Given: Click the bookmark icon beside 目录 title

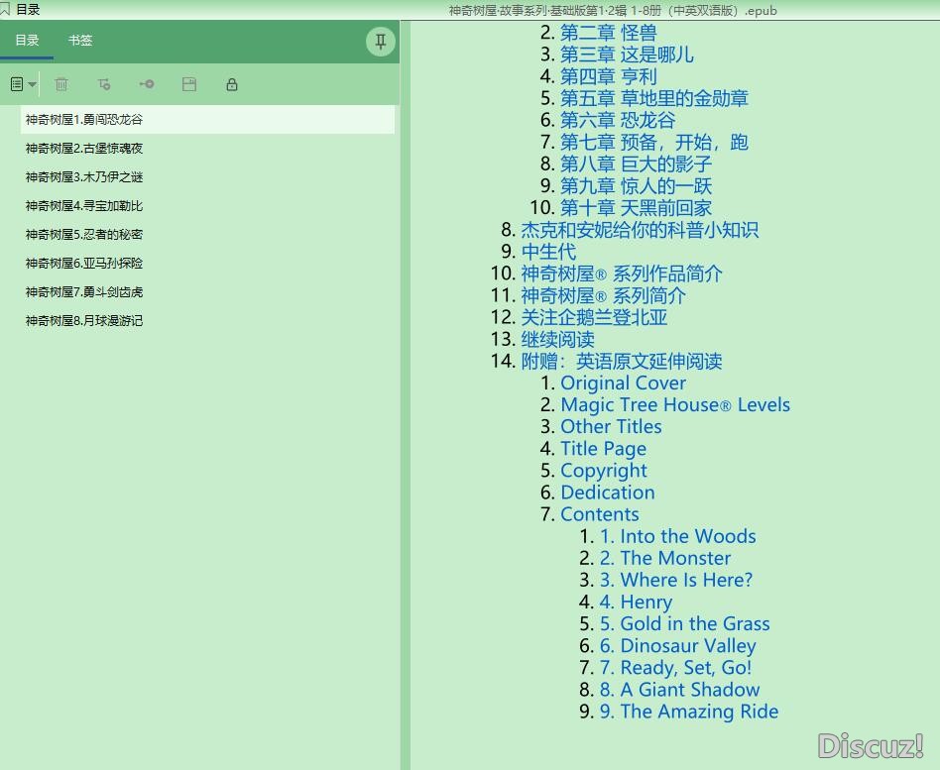Looking at the screenshot, I should click(x=5, y=9).
